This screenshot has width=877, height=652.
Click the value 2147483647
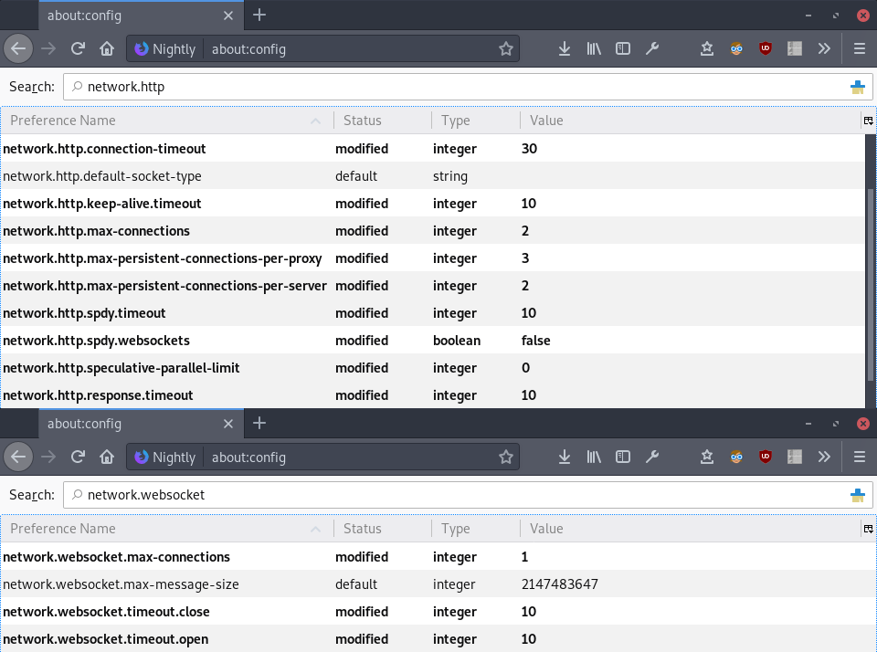click(x=559, y=584)
